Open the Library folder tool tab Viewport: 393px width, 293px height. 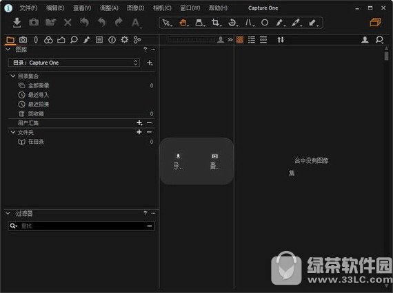click(10, 39)
